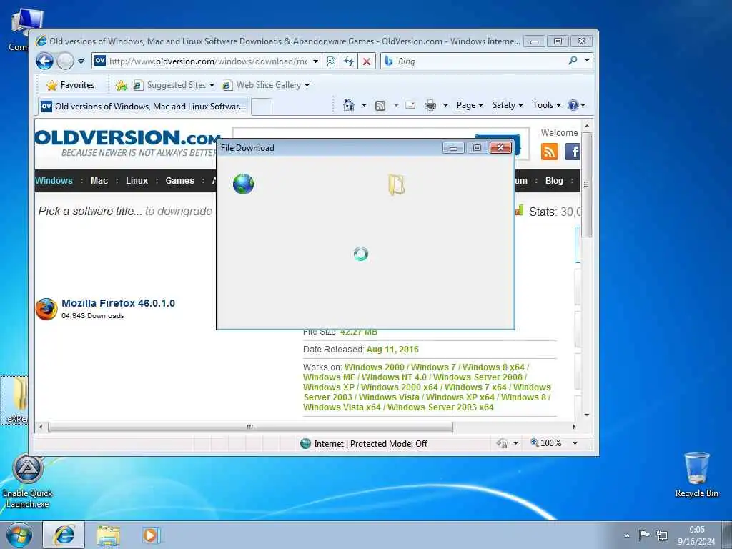Screen dimensions: 732x549
Task: Expand address bar autocomplete dropdown
Action: point(315,61)
